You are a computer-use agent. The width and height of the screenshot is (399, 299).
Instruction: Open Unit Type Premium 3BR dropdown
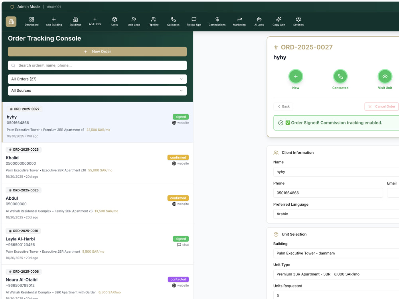tap(336, 274)
